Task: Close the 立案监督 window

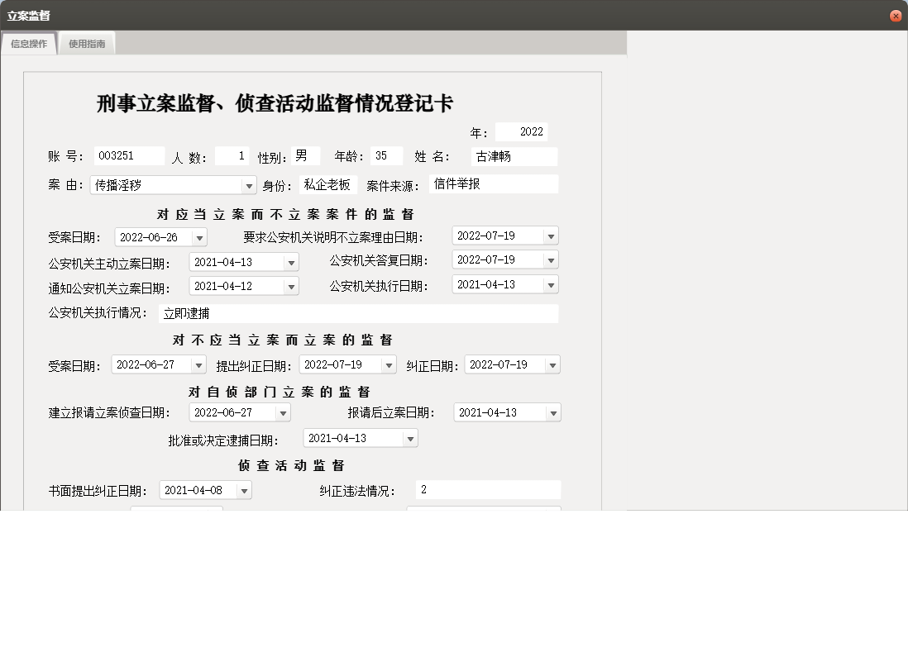Action: coord(896,16)
